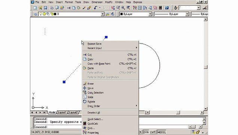This screenshot has width=238, height=135.
Task: Click the Plot printer icon
Action: tap(52, 8)
